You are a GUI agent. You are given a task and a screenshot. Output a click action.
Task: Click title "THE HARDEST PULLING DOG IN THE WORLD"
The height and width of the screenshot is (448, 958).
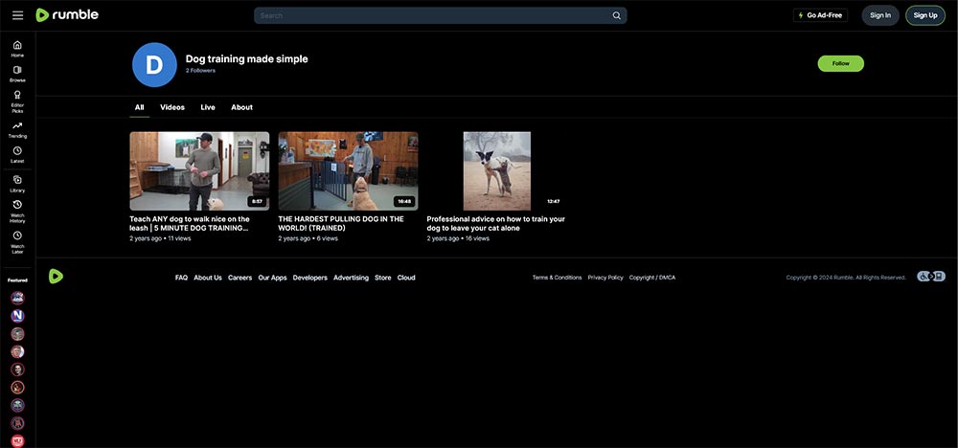[341, 223]
